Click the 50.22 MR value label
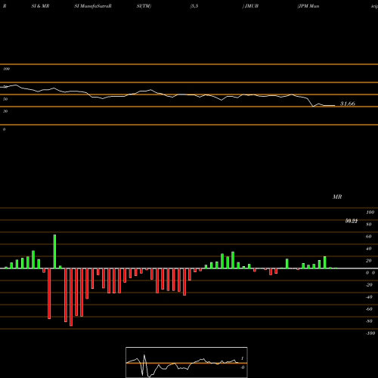 tap(352, 221)
